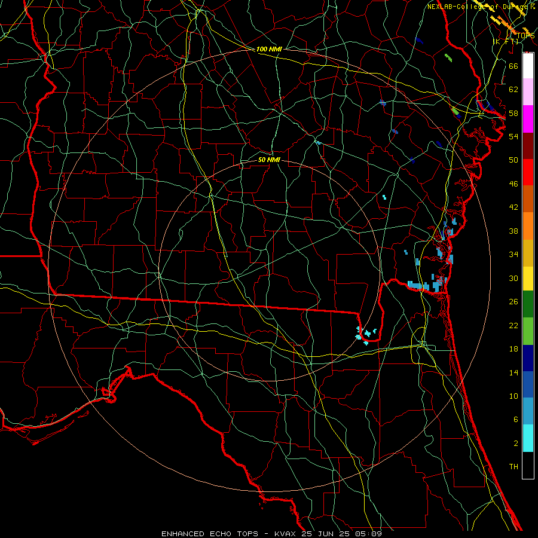Click the "TOPS" legend heading
This screenshot has height=538, width=538.
point(525,36)
